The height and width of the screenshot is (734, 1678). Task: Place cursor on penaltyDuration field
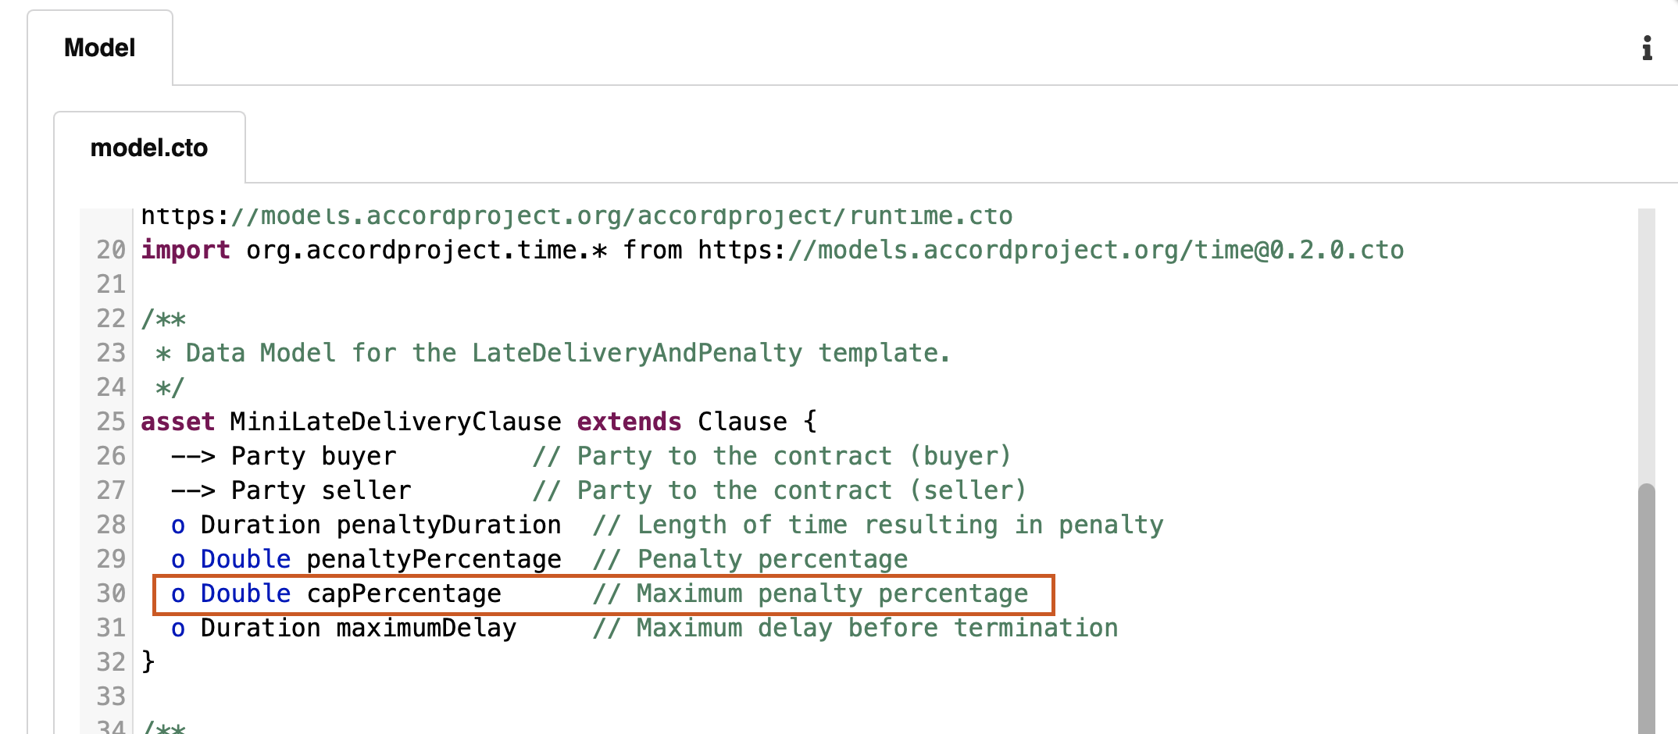[x=448, y=525]
